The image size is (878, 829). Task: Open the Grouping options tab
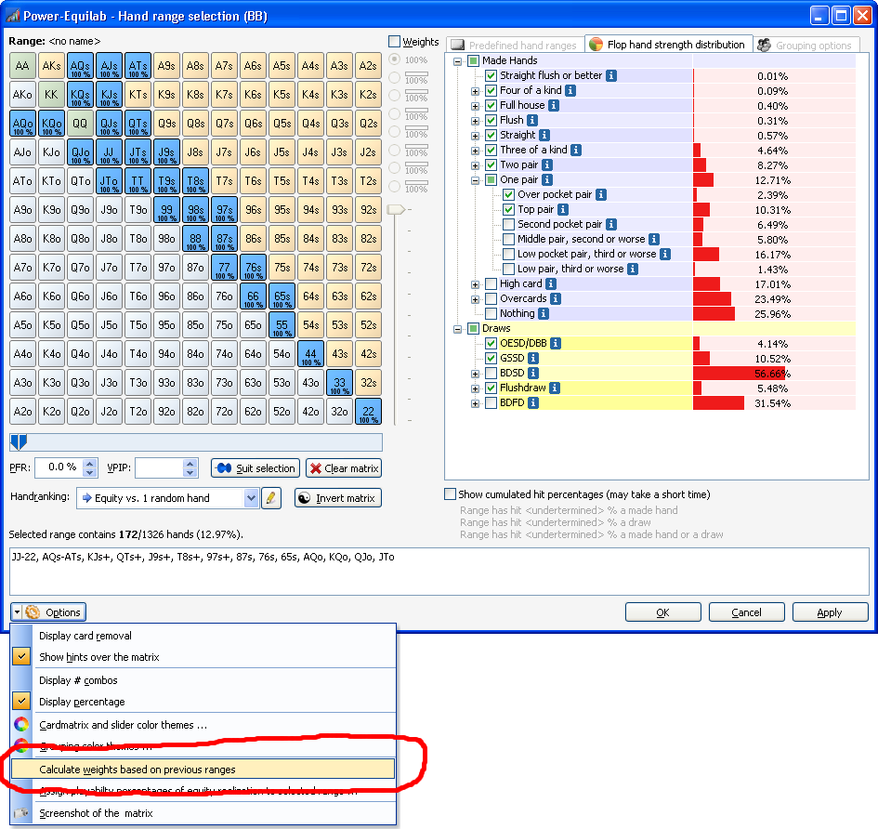[x=805, y=45]
